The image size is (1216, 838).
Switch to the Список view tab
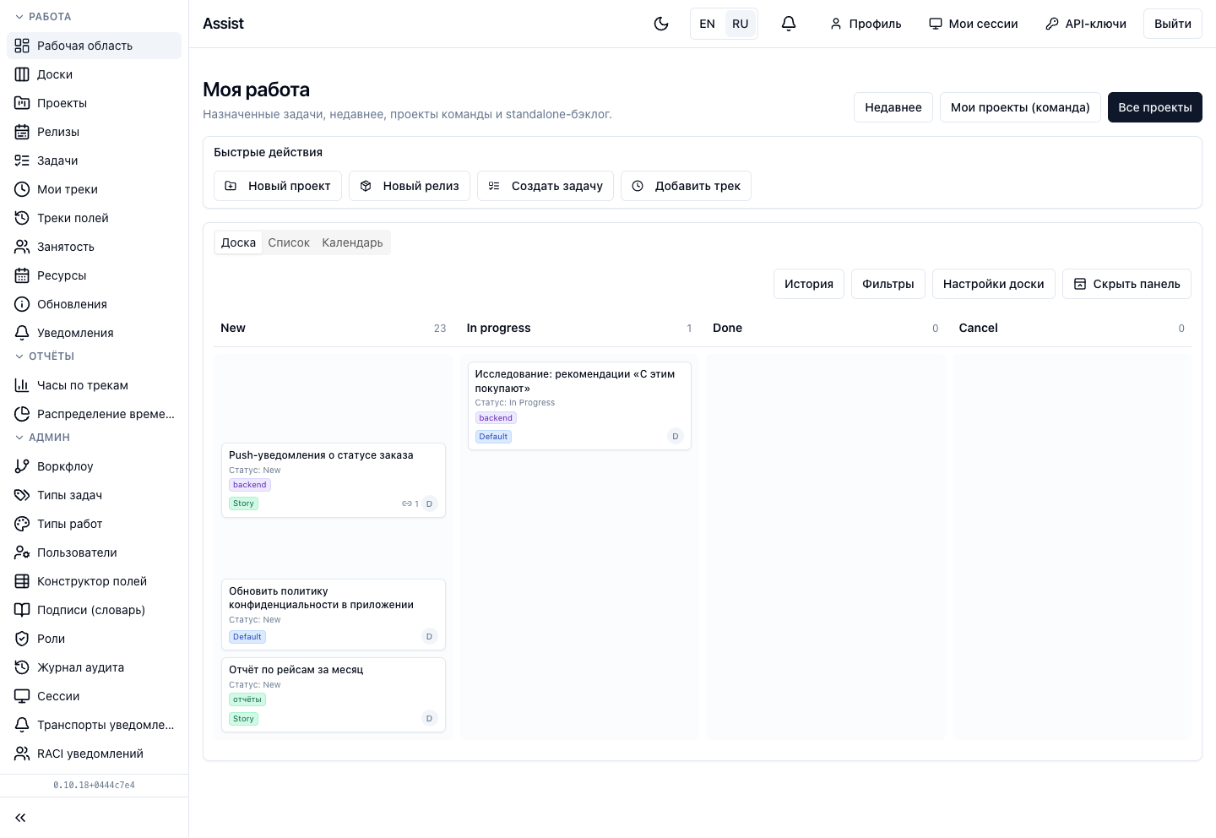point(289,242)
